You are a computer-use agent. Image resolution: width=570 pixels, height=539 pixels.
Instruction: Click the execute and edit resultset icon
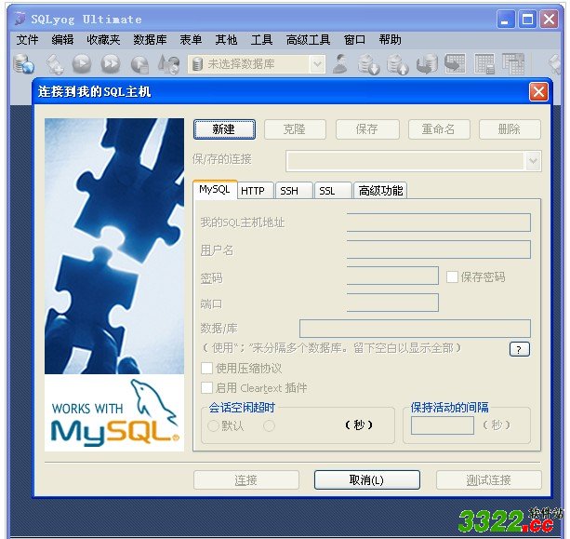[x=140, y=65]
